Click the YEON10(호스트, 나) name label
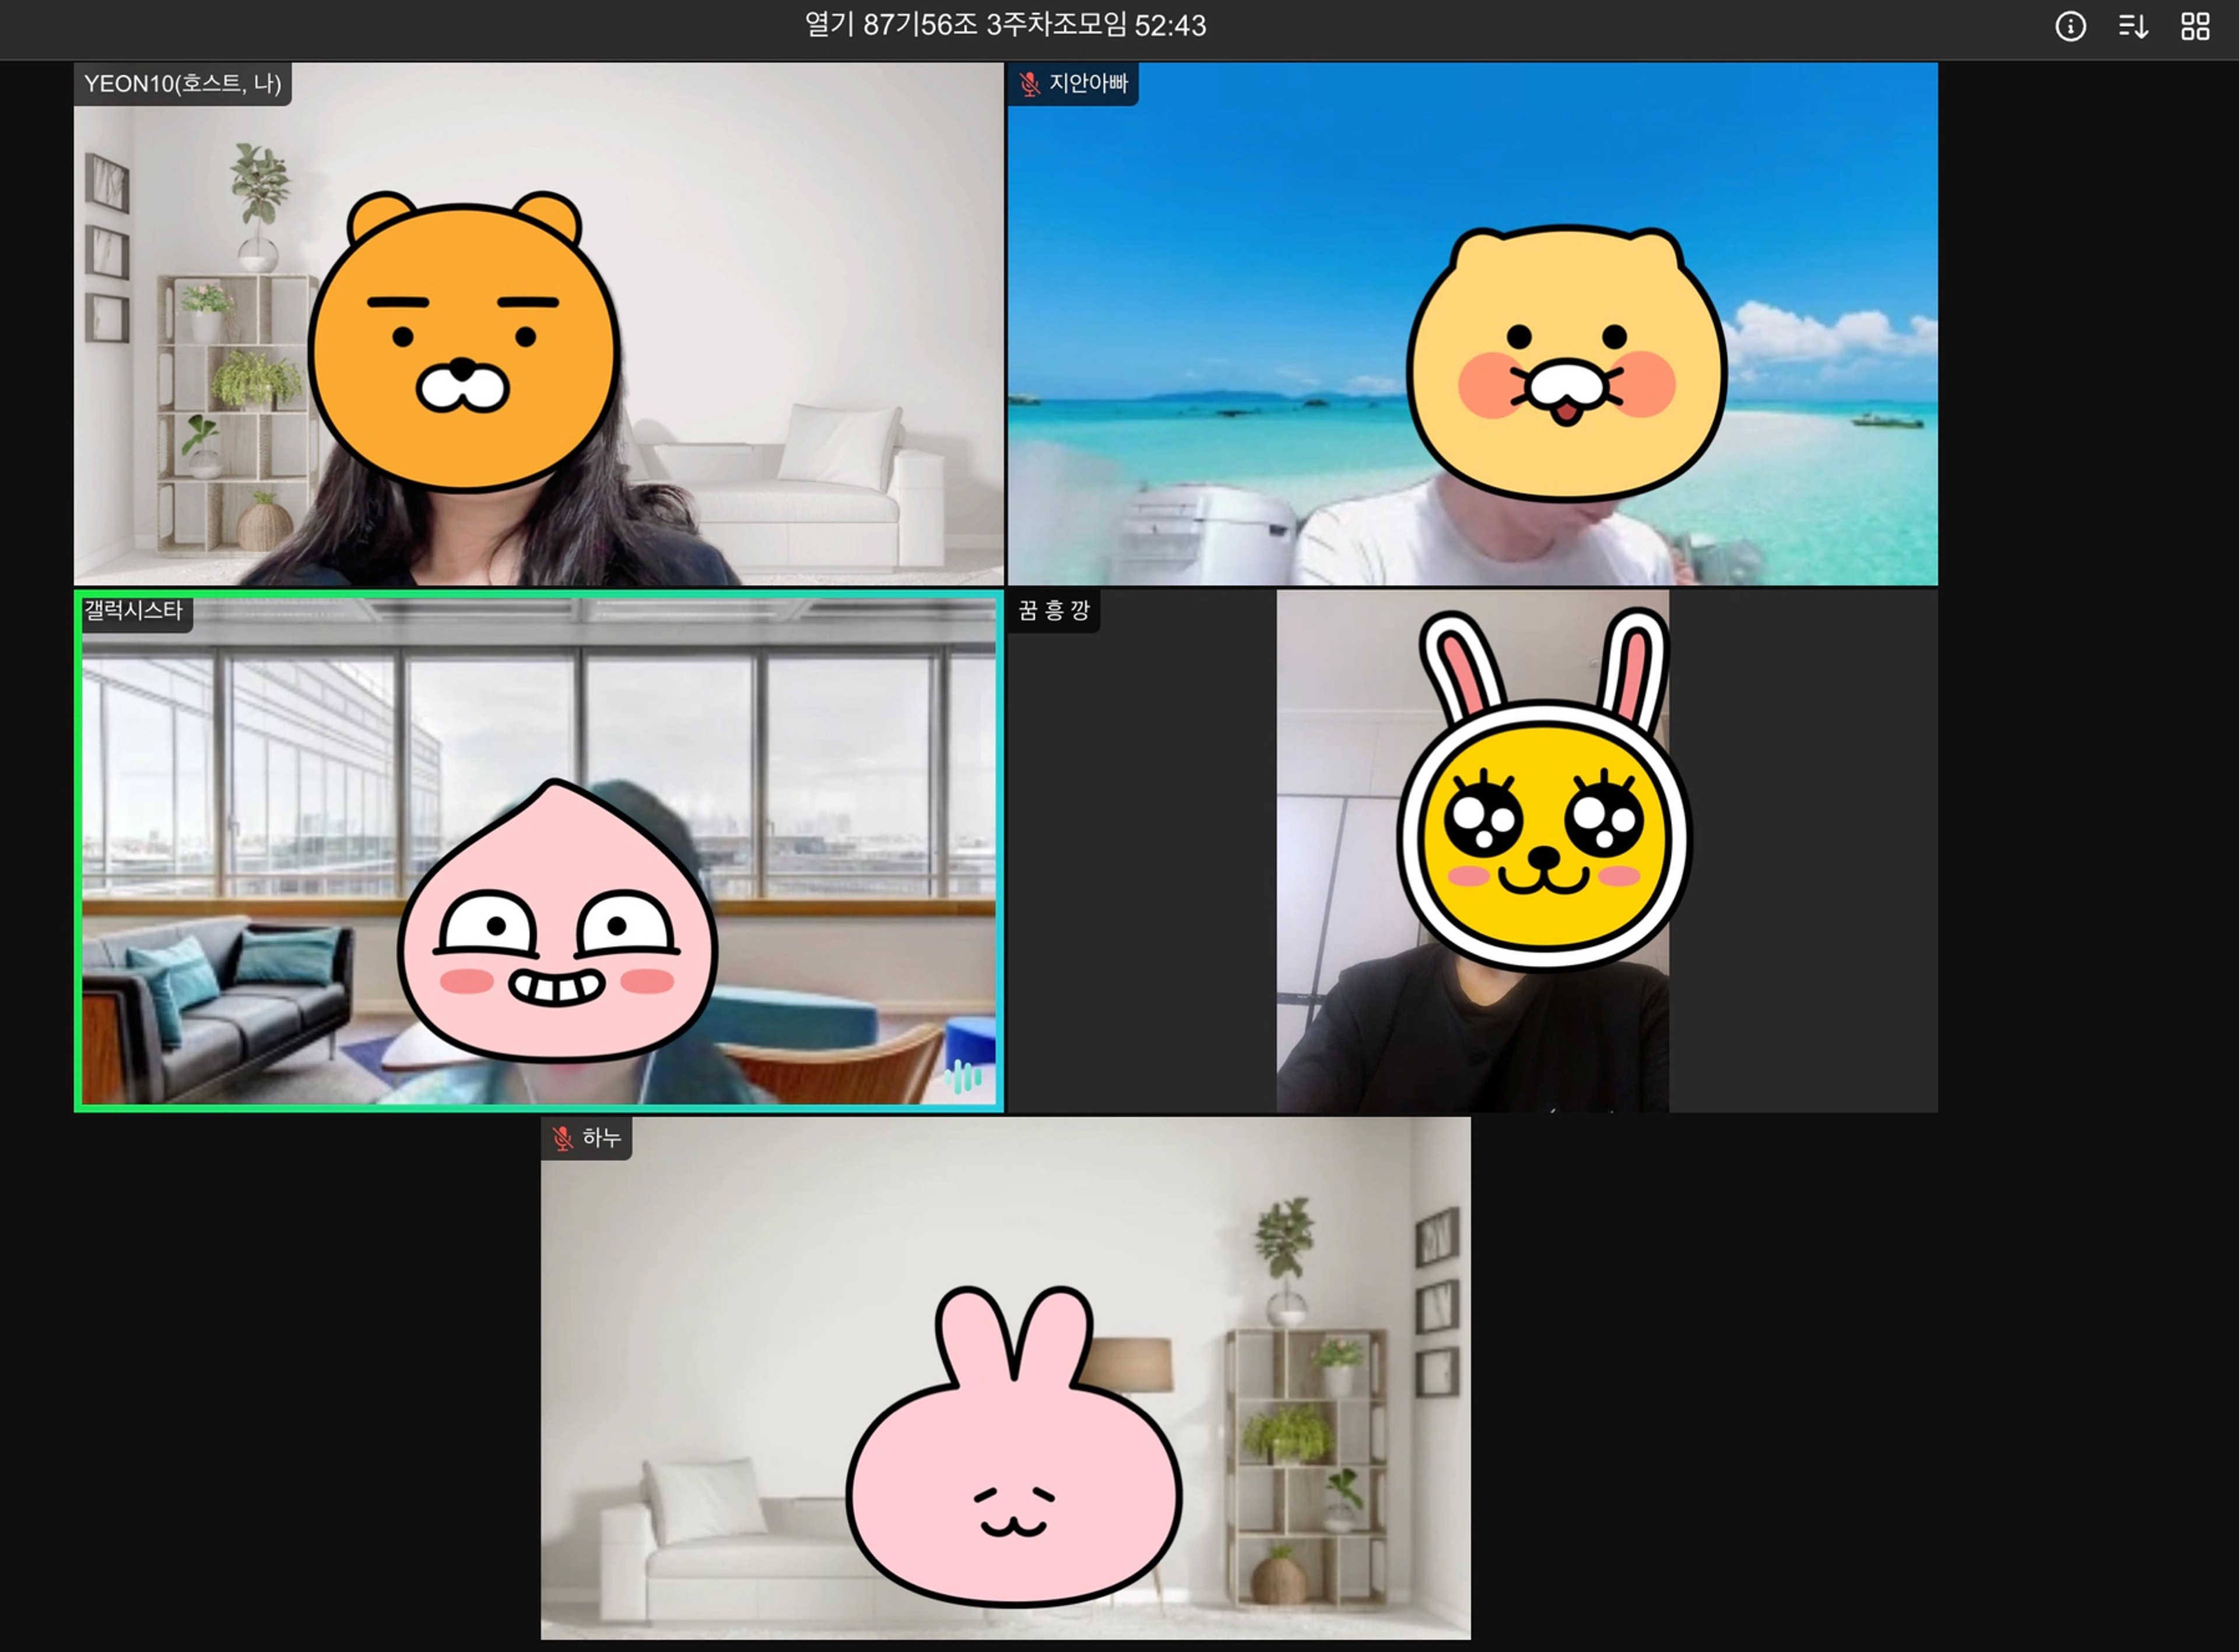2239x1652 pixels. pyautogui.click(x=183, y=84)
